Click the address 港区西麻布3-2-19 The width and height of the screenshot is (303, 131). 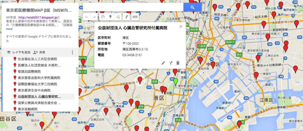pyautogui.click(x=135, y=49)
